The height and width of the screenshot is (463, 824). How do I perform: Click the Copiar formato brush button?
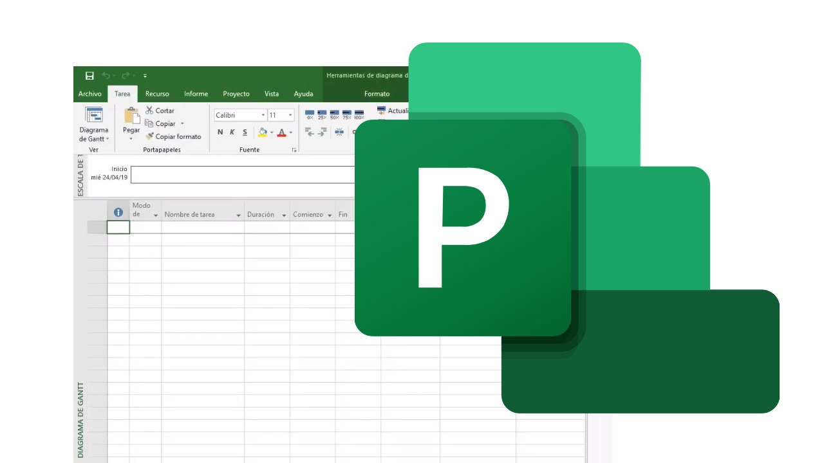(173, 136)
